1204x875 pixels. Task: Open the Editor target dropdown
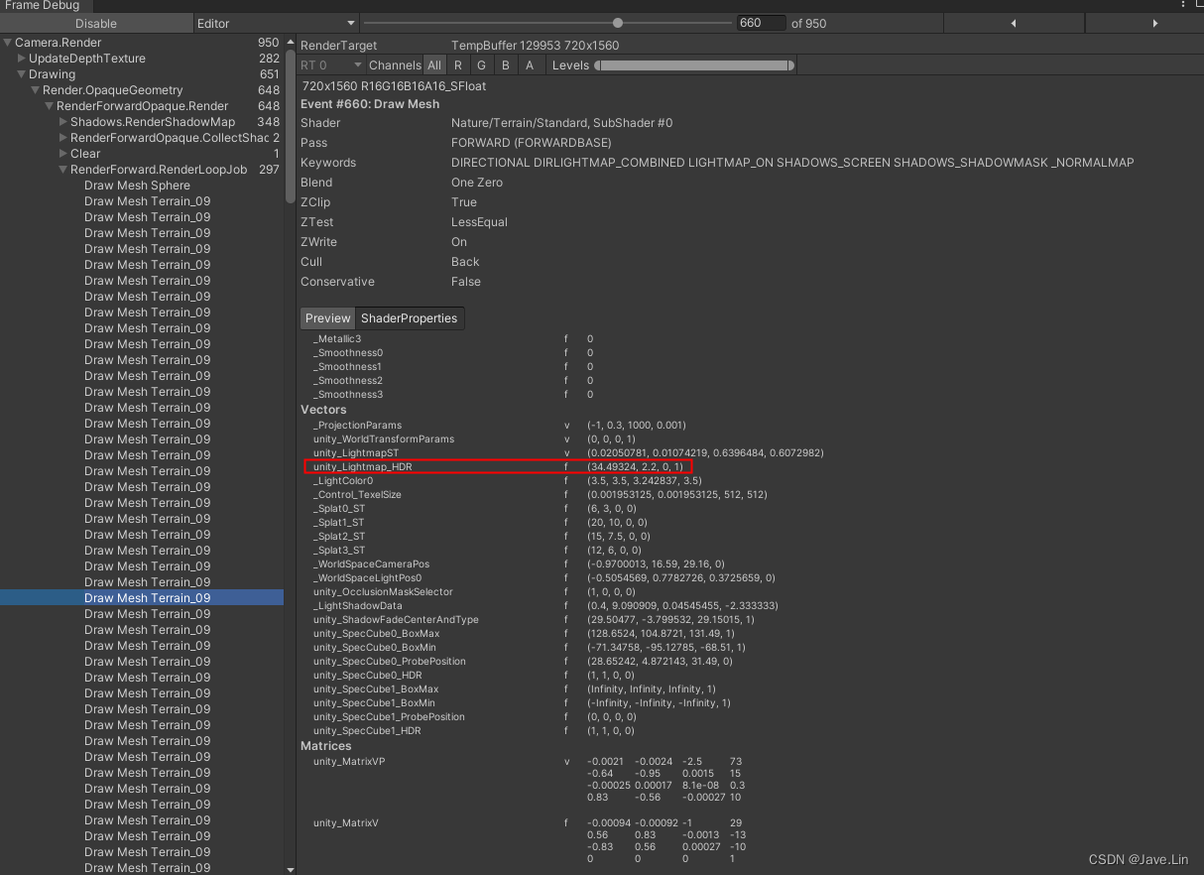pos(276,23)
